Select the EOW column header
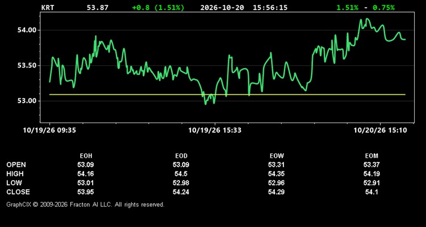426x227 pixels. tap(277, 156)
